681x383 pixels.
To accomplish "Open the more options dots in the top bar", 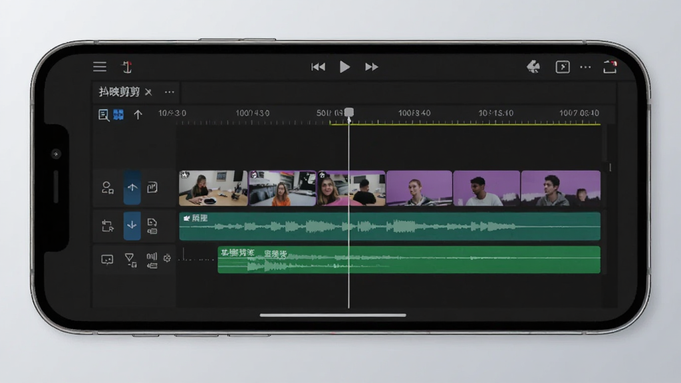I will pos(585,67).
